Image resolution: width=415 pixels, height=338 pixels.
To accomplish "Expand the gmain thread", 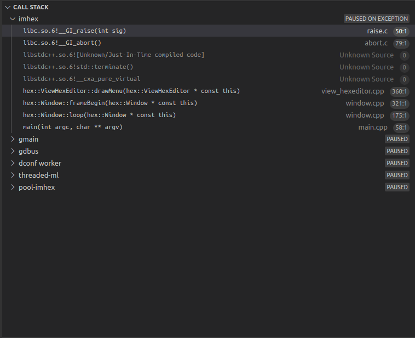I will tap(13, 139).
